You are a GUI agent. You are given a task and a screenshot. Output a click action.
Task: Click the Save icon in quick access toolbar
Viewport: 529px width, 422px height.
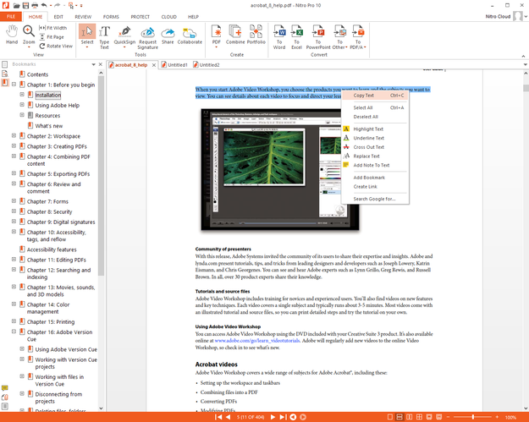pyautogui.click(x=25, y=5)
